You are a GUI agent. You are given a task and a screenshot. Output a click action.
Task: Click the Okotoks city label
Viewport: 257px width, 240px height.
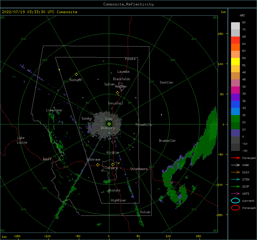[114, 190]
